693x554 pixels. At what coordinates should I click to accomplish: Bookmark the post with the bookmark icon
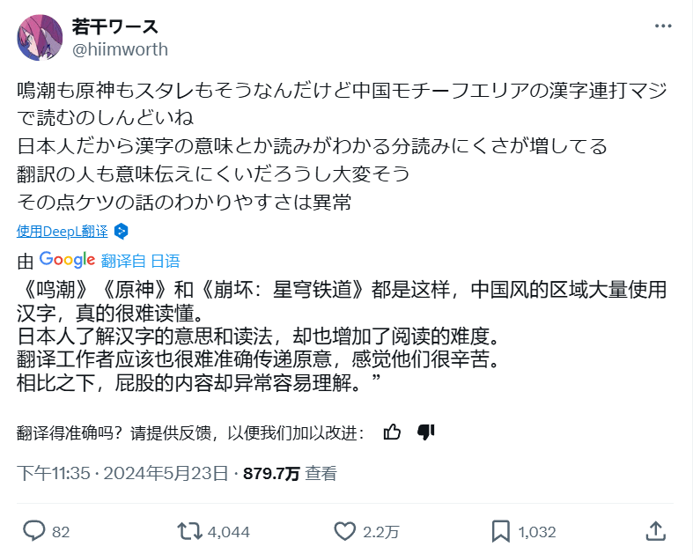(x=500, y=531)
